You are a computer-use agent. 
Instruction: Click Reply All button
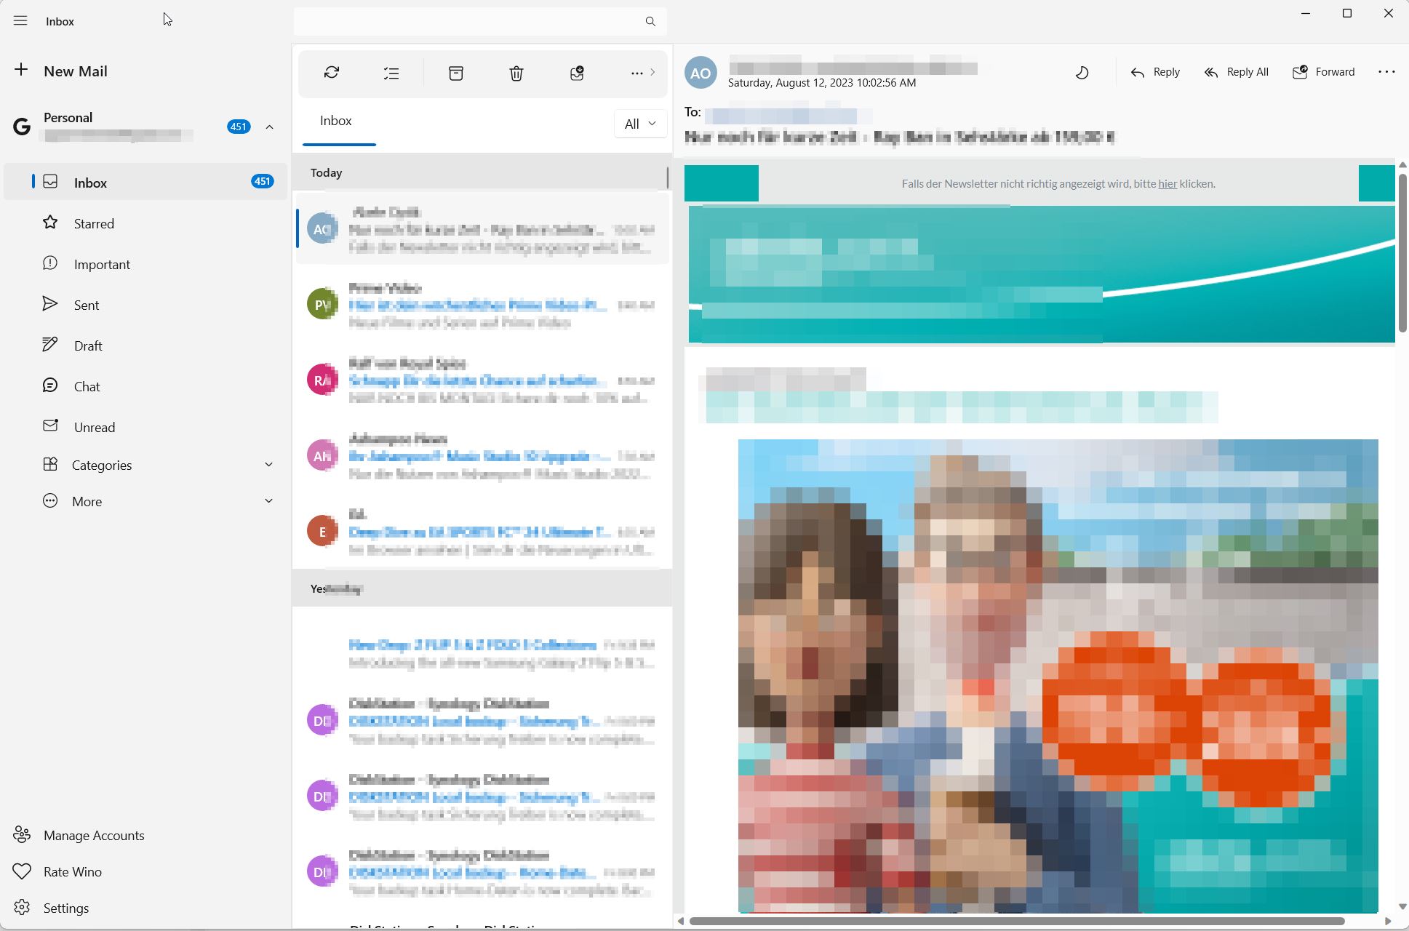1236,72
